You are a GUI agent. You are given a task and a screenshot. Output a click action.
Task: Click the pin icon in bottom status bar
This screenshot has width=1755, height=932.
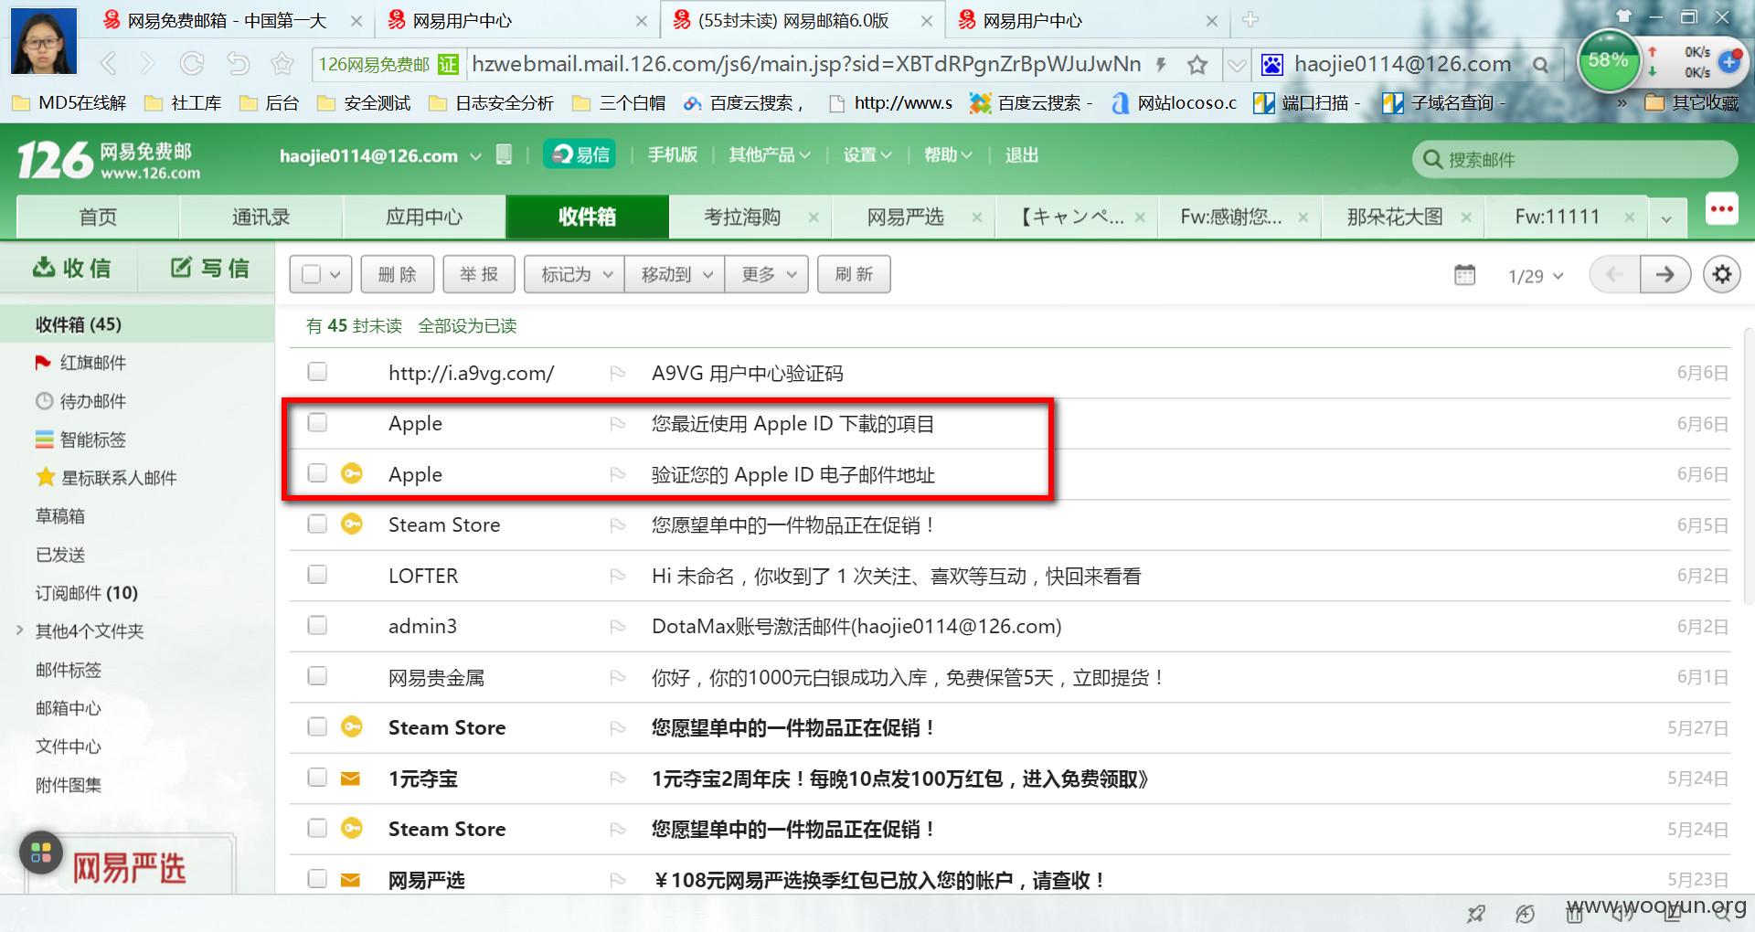click(x=1476, y=913)
